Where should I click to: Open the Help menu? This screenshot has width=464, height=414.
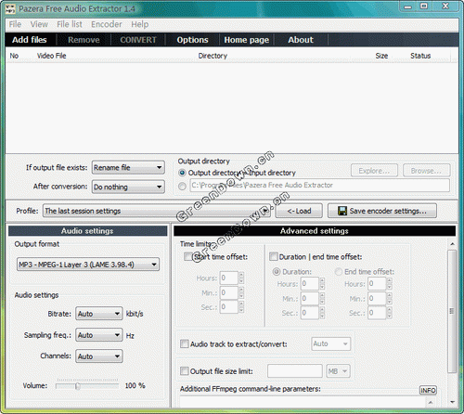click(x=140, y=24)
